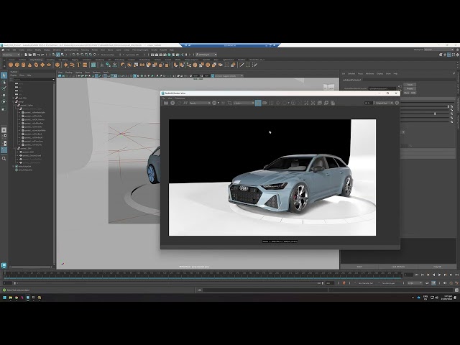Screen dimensions: 460x345
Task: Open the Windows menu in Maya menu bar
Action: (x=57, y=50)
